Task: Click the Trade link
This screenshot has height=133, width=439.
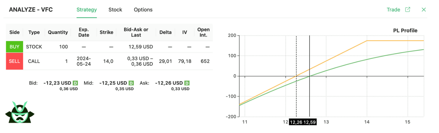Action: coord(393,10)
